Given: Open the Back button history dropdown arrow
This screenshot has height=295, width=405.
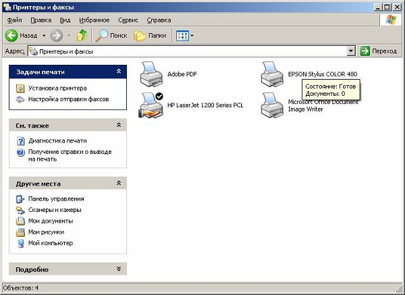Looking at the screenshot, I should pyautogui.click(x=44, y=35).
